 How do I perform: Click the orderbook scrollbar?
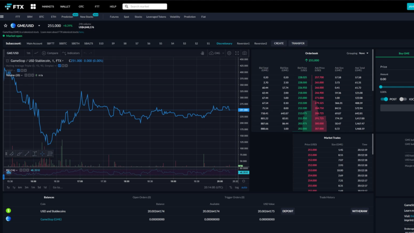coord(373,70)
